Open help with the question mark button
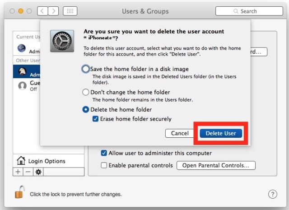Screen dimensions: 289x210 [x=272, y=194]
